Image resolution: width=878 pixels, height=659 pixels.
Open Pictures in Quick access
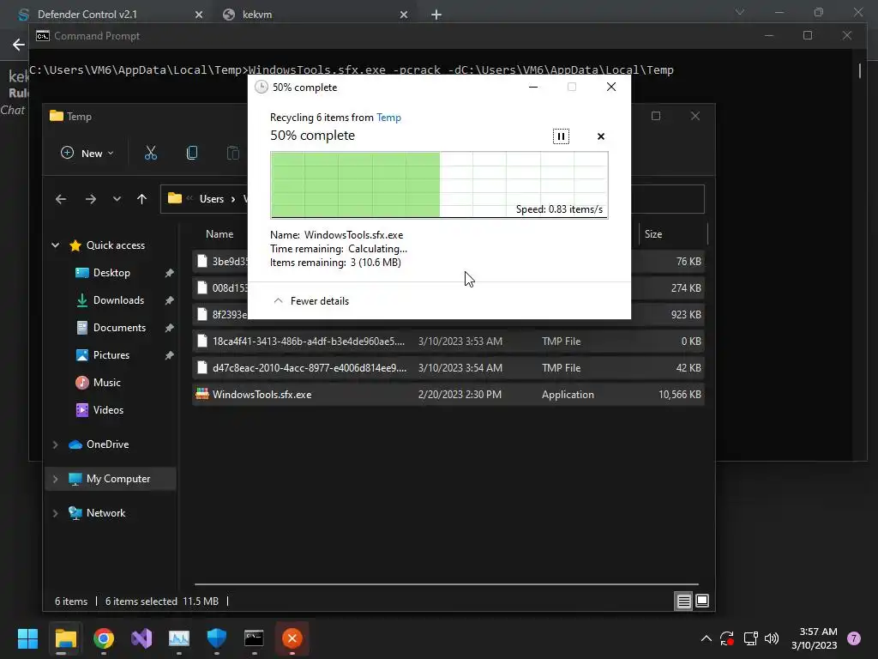111,355
